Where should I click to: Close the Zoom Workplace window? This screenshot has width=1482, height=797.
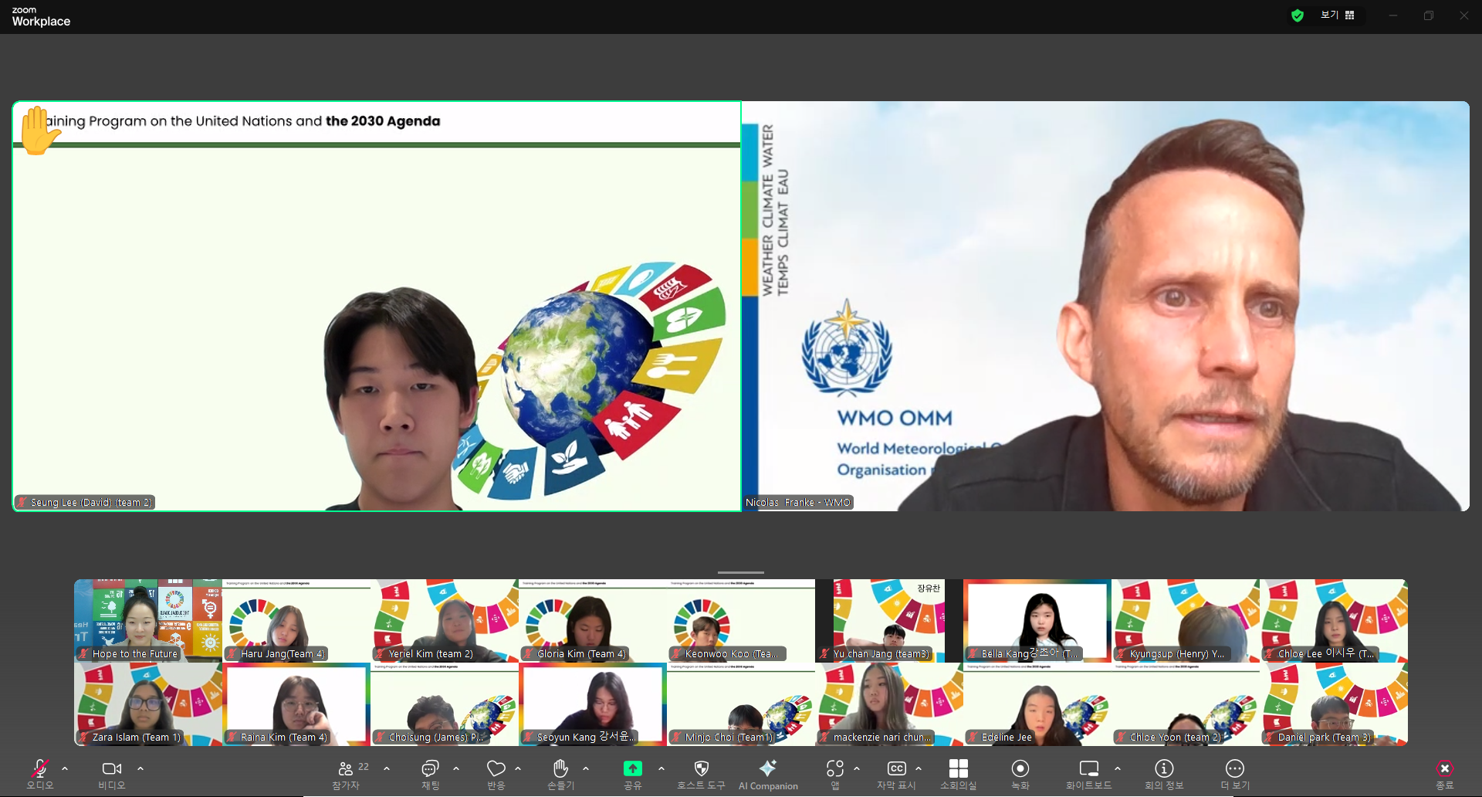click(x=1464, y=15)
